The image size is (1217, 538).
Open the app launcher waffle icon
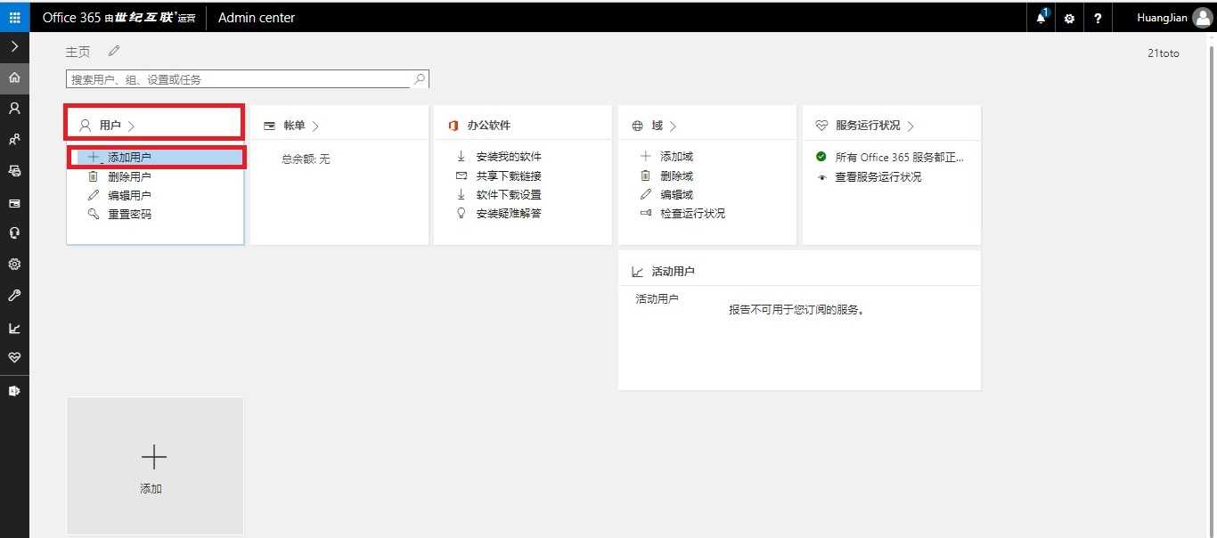click(14, 17)
